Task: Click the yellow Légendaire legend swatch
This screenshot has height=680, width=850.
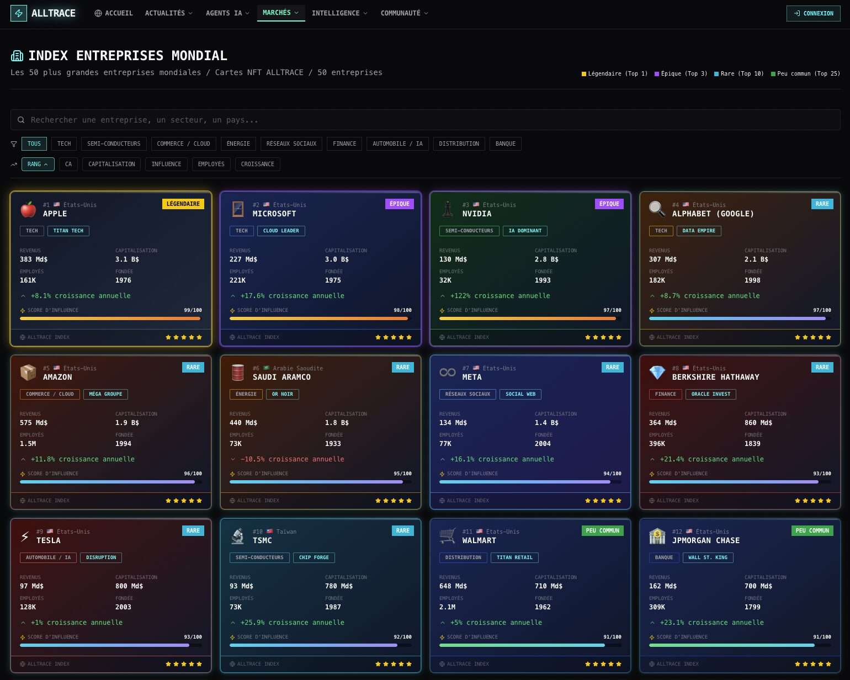Action: click(584, 74)
